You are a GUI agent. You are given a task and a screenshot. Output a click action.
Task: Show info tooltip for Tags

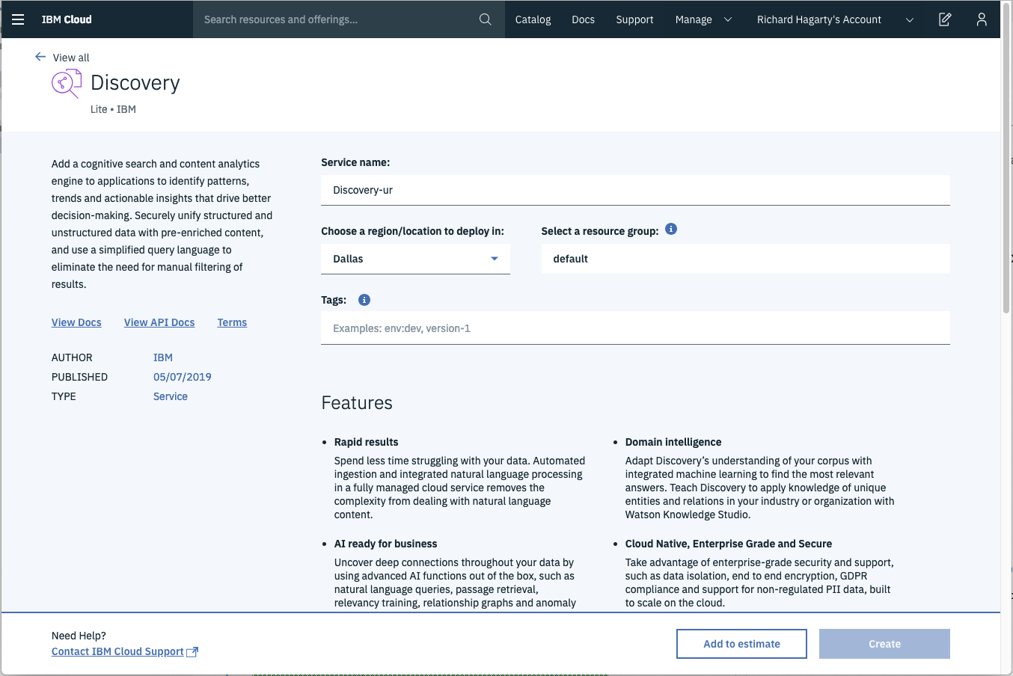(x=364, y=300)
